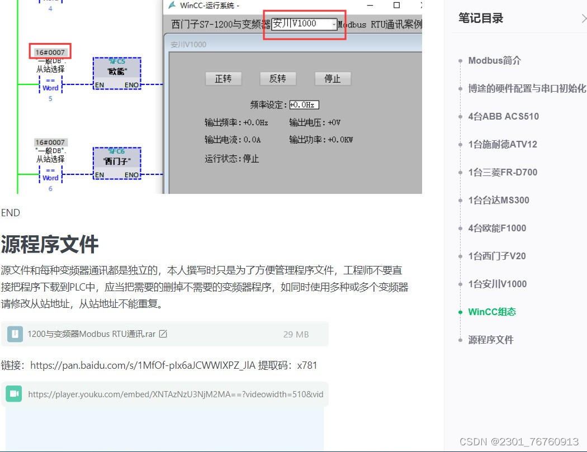
Task: Click the 提取码 x781 text
Action: [287, 365]
